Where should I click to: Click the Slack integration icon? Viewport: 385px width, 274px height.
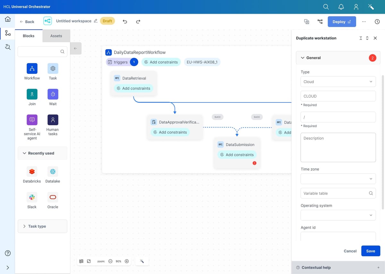click(x=32, y=197)
